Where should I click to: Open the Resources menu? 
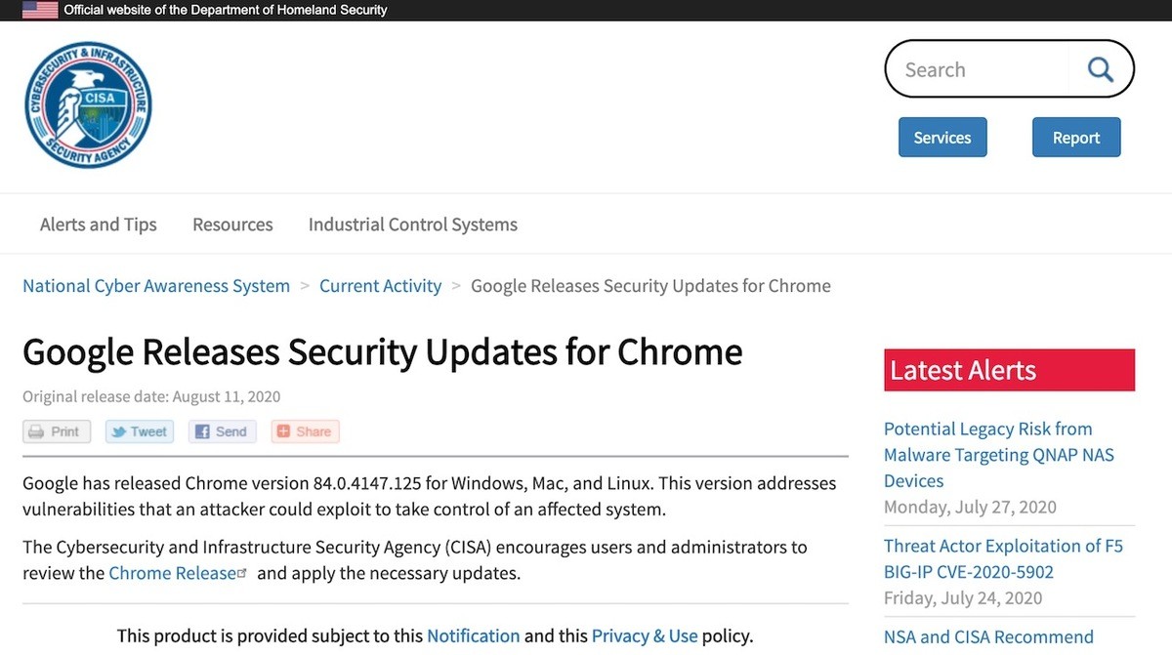(232, 225)
